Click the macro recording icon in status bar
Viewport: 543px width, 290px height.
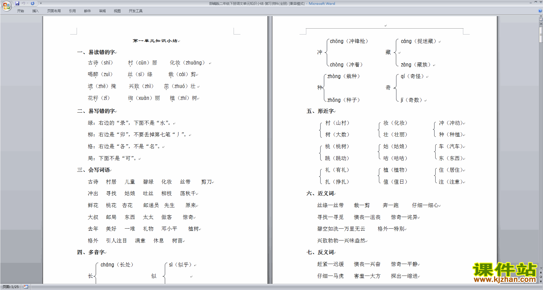26,287
